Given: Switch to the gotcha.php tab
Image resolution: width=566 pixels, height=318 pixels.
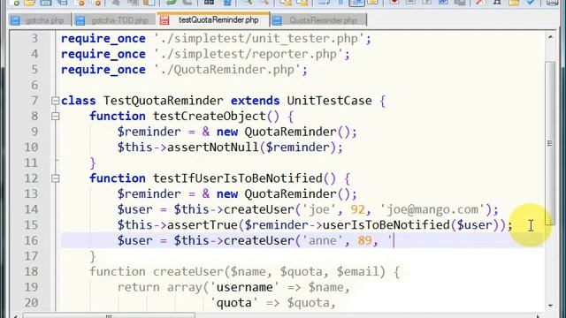Looking at the screenshot, I should 40,20.
